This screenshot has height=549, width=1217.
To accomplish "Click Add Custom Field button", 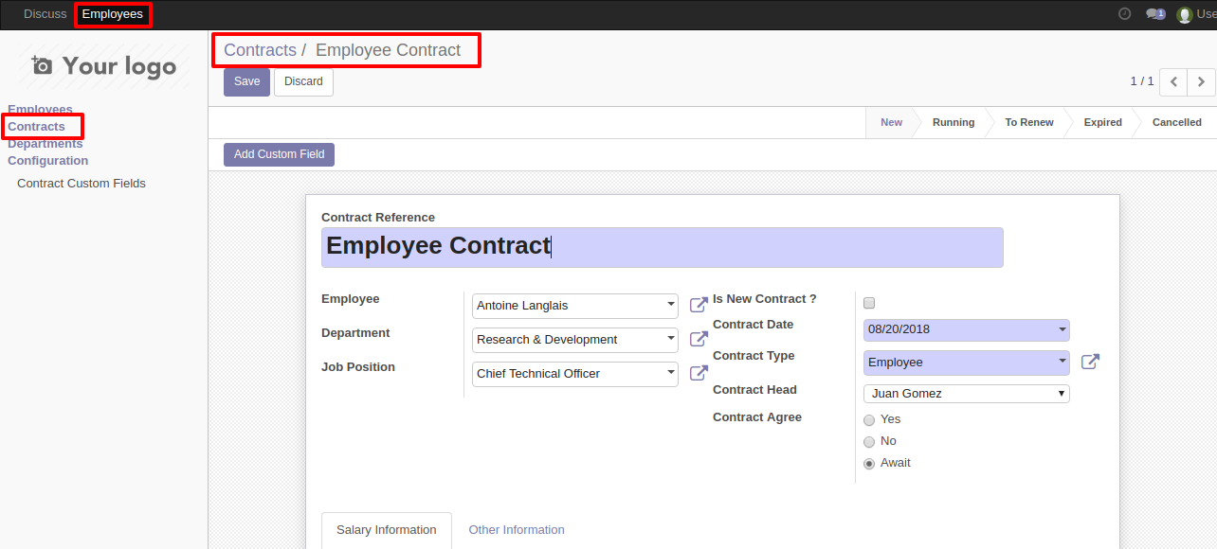I will coord(279,154).
